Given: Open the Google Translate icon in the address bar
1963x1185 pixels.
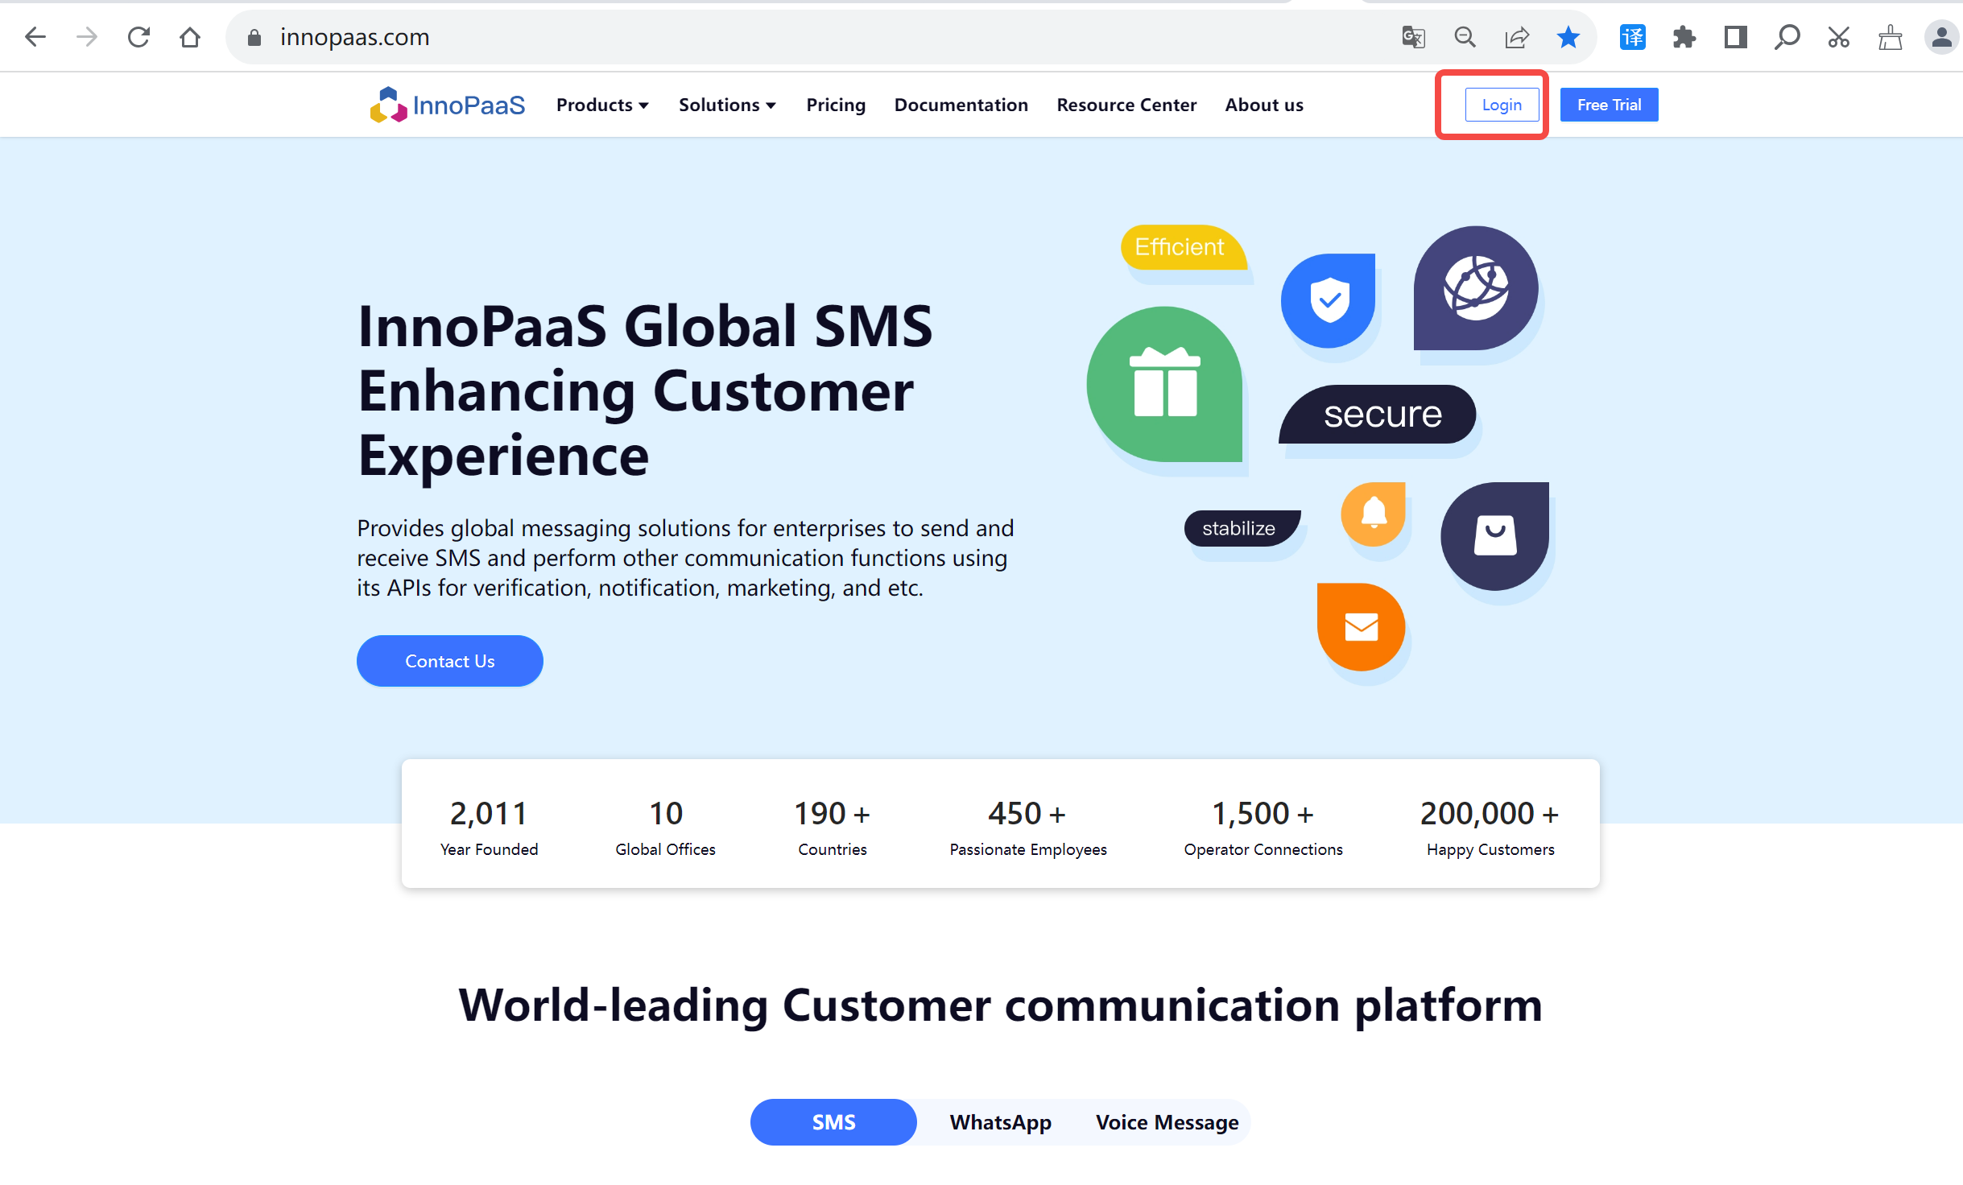Looking at the screenshot, I should click(x=1414, y=37).
